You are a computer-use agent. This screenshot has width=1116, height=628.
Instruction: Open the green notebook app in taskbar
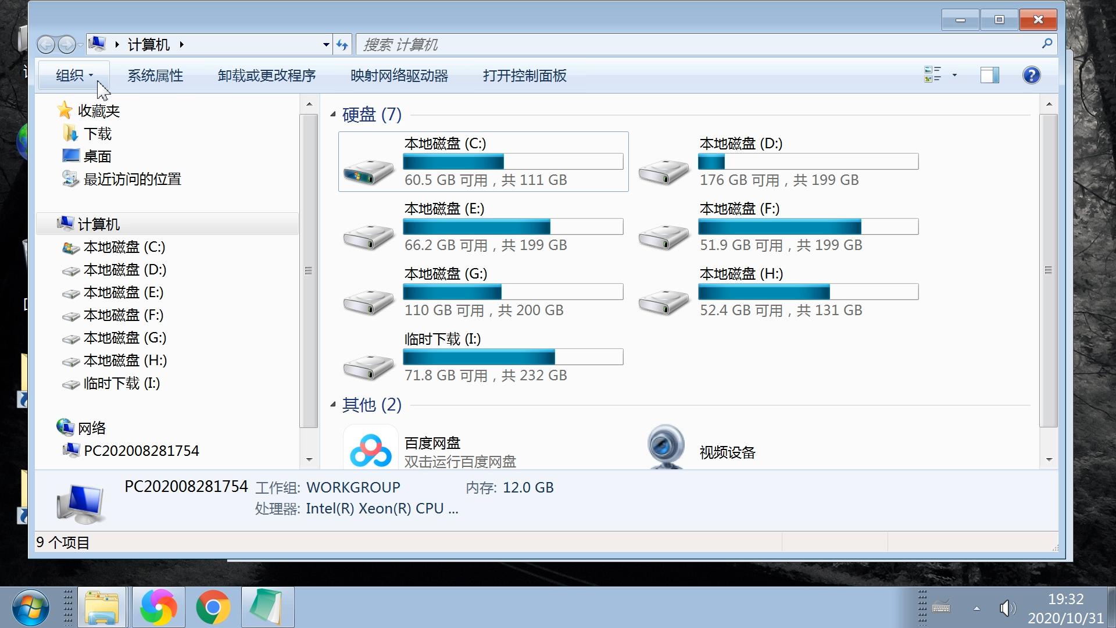point(267,608)
